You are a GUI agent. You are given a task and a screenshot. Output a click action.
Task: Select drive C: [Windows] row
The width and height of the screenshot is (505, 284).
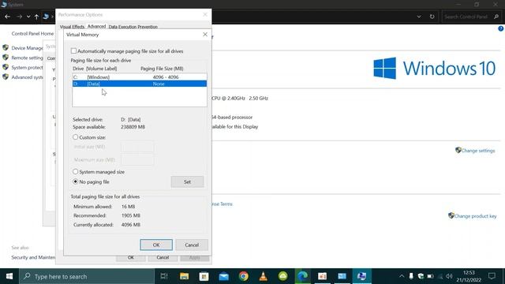[140, 77]
